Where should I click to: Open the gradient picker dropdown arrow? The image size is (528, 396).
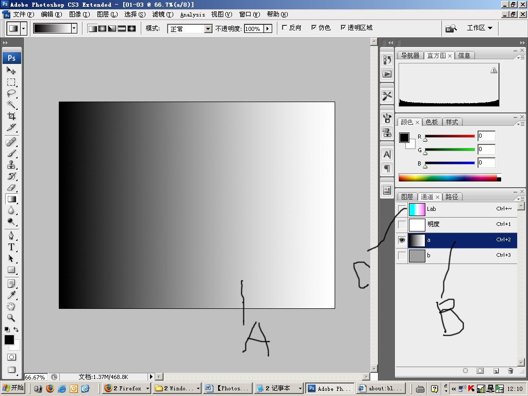pyautogui.click(x=74, y=29)
